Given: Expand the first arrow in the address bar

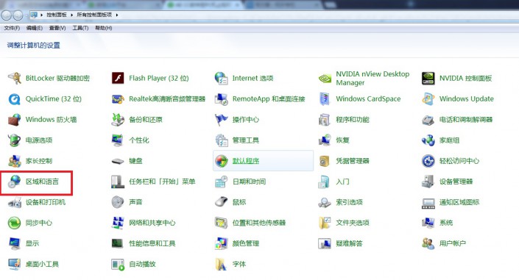Looking at the screenshot, I should [x=41, y=15].
